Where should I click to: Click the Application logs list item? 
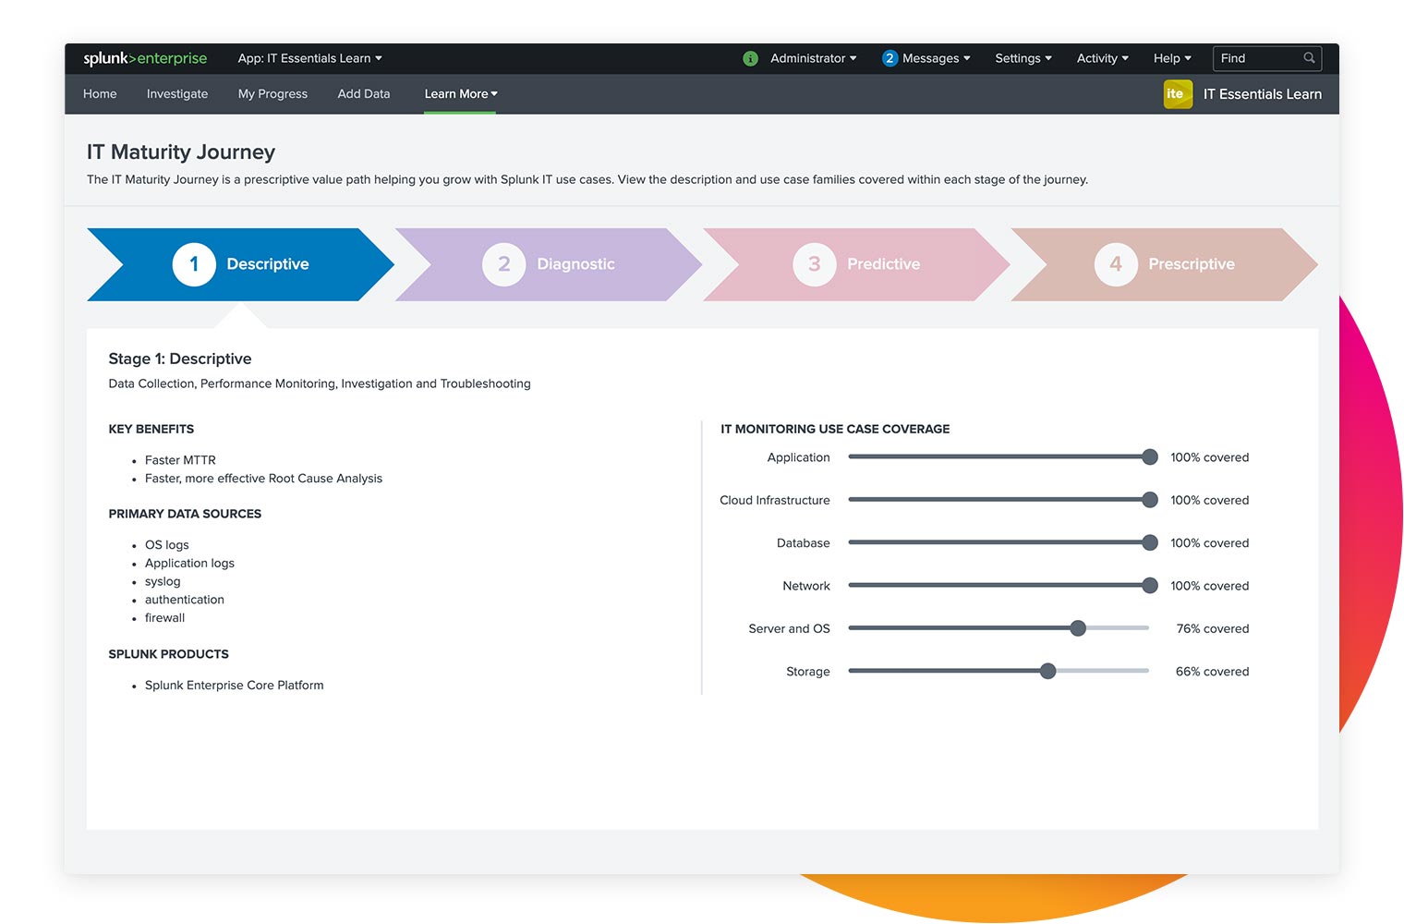point(189,563)
